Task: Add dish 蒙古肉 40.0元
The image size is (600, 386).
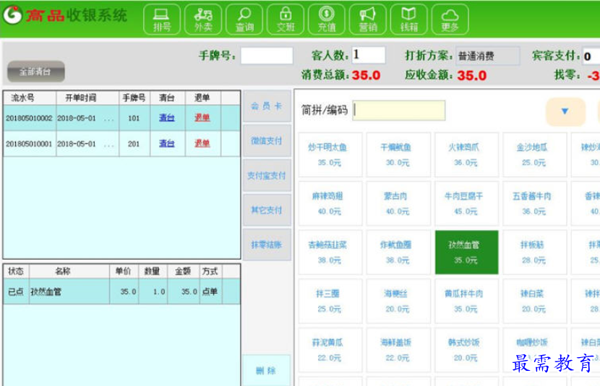Action: [398, 203]
